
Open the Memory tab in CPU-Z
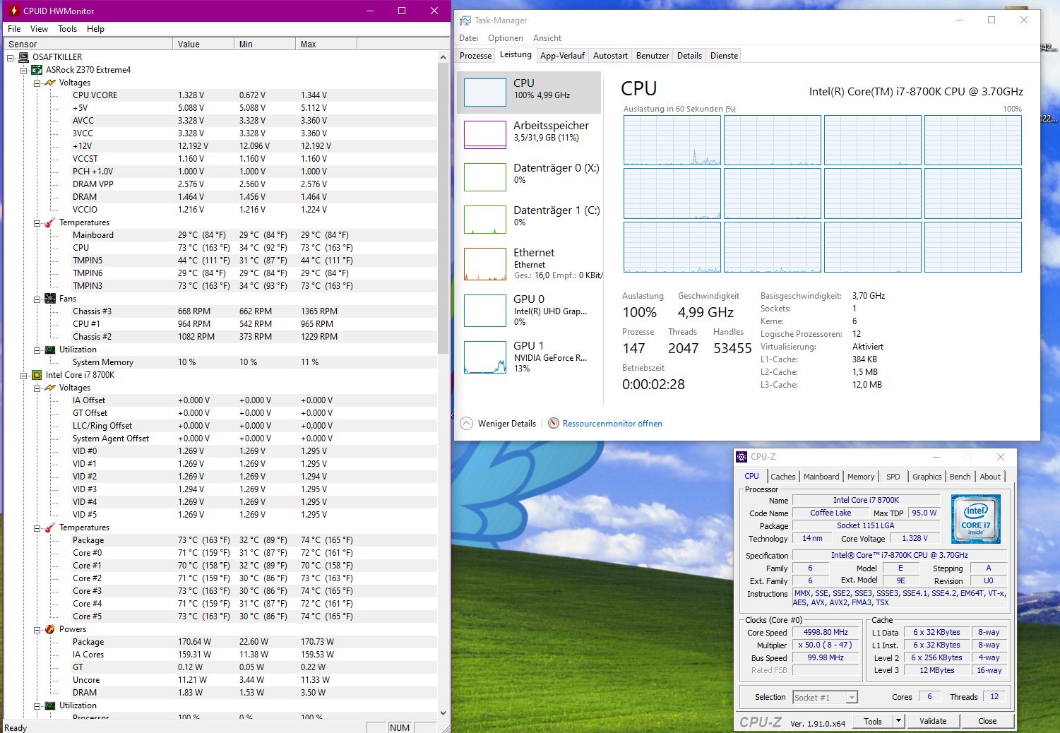tap(861, 477)
